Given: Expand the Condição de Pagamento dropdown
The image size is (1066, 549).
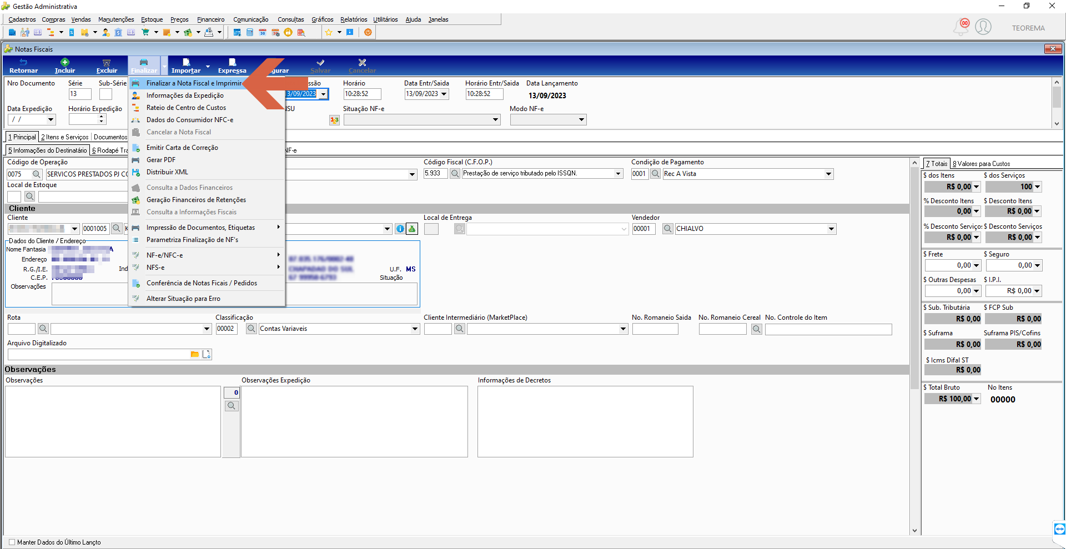Looking at the screenshot, I should tap(828, 174).
